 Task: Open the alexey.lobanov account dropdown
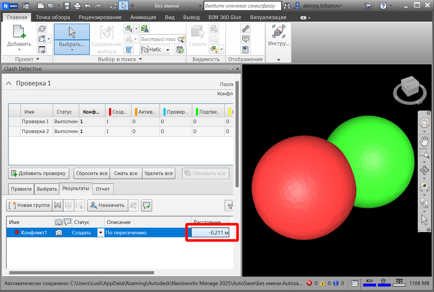341,6
